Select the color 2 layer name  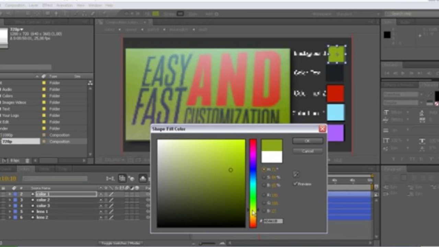[43, 200]
